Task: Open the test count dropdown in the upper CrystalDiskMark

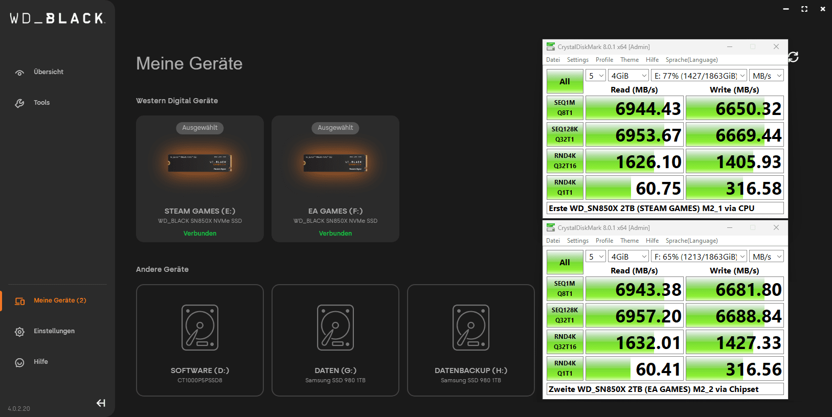Action: coord(596,76)
